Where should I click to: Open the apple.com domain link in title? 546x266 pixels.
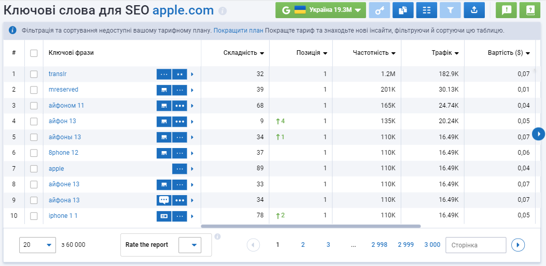[x=183, y=10]
